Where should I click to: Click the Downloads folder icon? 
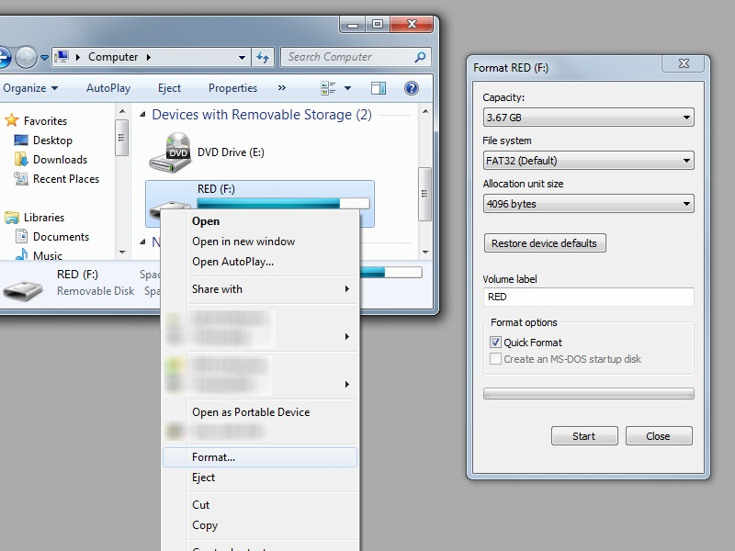click(21, 159)
